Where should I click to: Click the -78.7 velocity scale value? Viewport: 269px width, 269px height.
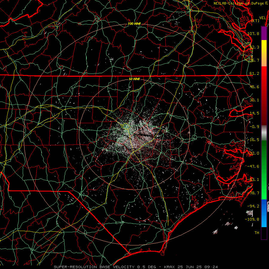click(x=253, y=193)
